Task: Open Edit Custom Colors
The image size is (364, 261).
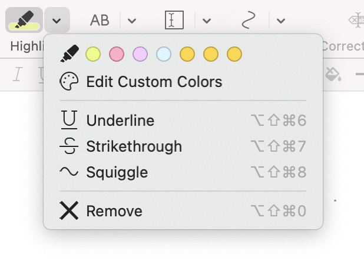Action: [154, 82]
